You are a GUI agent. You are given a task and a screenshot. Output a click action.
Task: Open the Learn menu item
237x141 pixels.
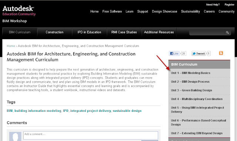(x=130, y=11)
